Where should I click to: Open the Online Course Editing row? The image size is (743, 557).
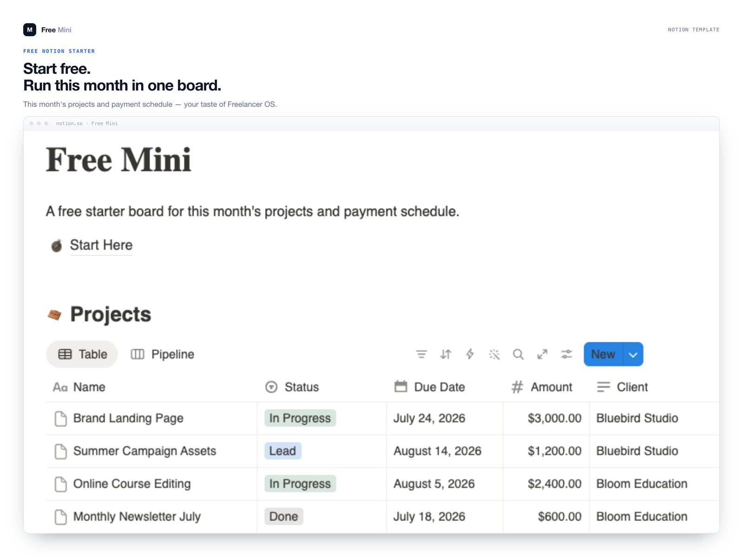(x=132, y=484)
